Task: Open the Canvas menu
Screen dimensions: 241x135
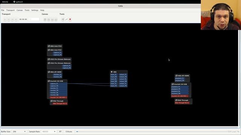Action: (20, 10)
